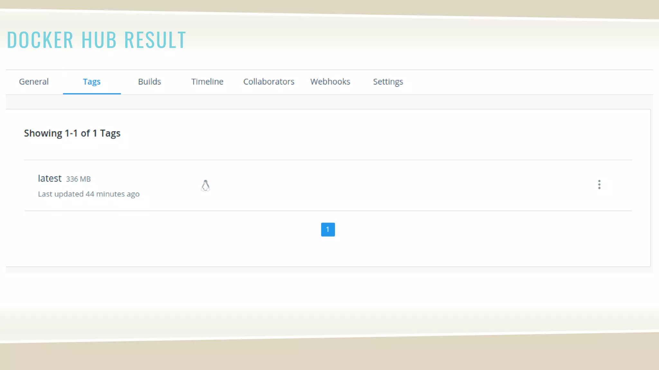Click the Linux penguin OS icon
The height and width of the screenshot is (370, 659).
pos(205,186)
